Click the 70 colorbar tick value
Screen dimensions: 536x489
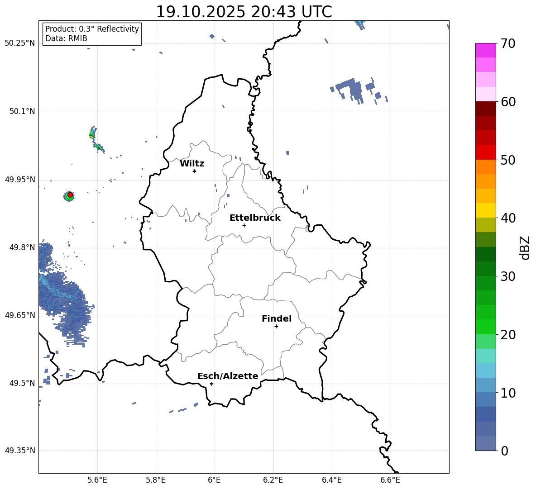[508, 44]
